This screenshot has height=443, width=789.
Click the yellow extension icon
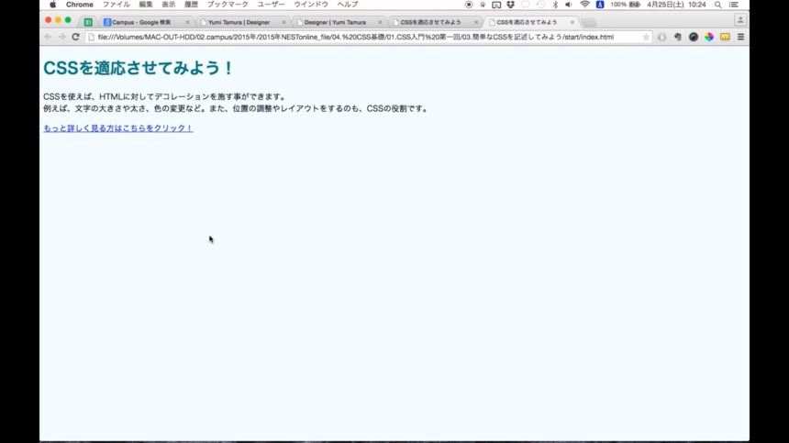click(725, 37)
